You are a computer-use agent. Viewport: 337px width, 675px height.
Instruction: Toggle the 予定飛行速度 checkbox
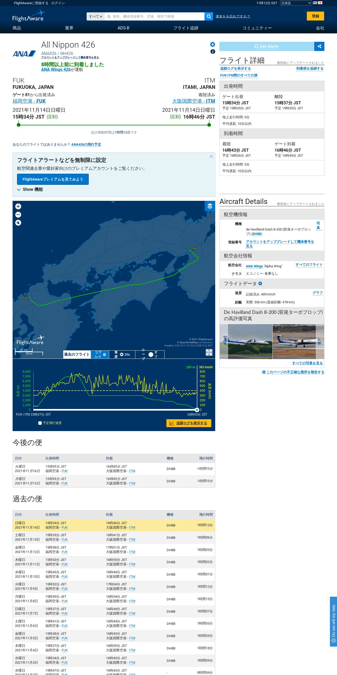tap(40, 423)
